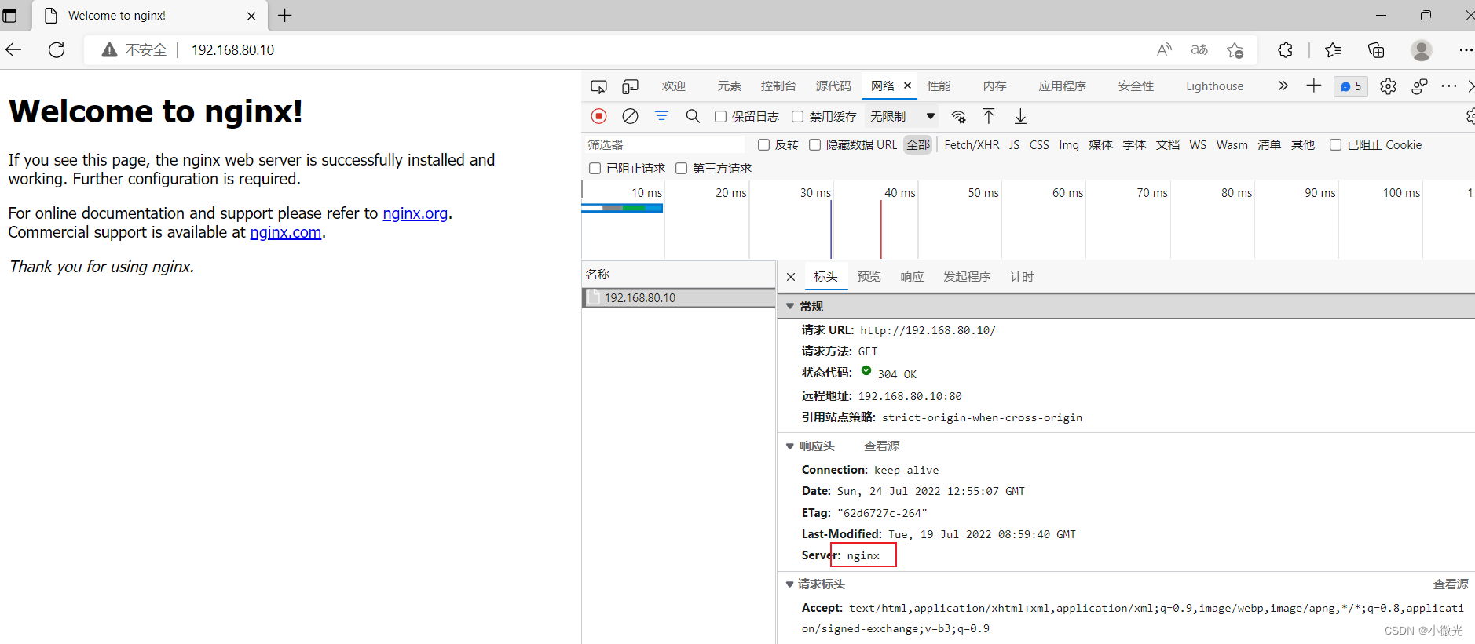Close the request details pane
The image size is (1475, 644).
[791, 277]
